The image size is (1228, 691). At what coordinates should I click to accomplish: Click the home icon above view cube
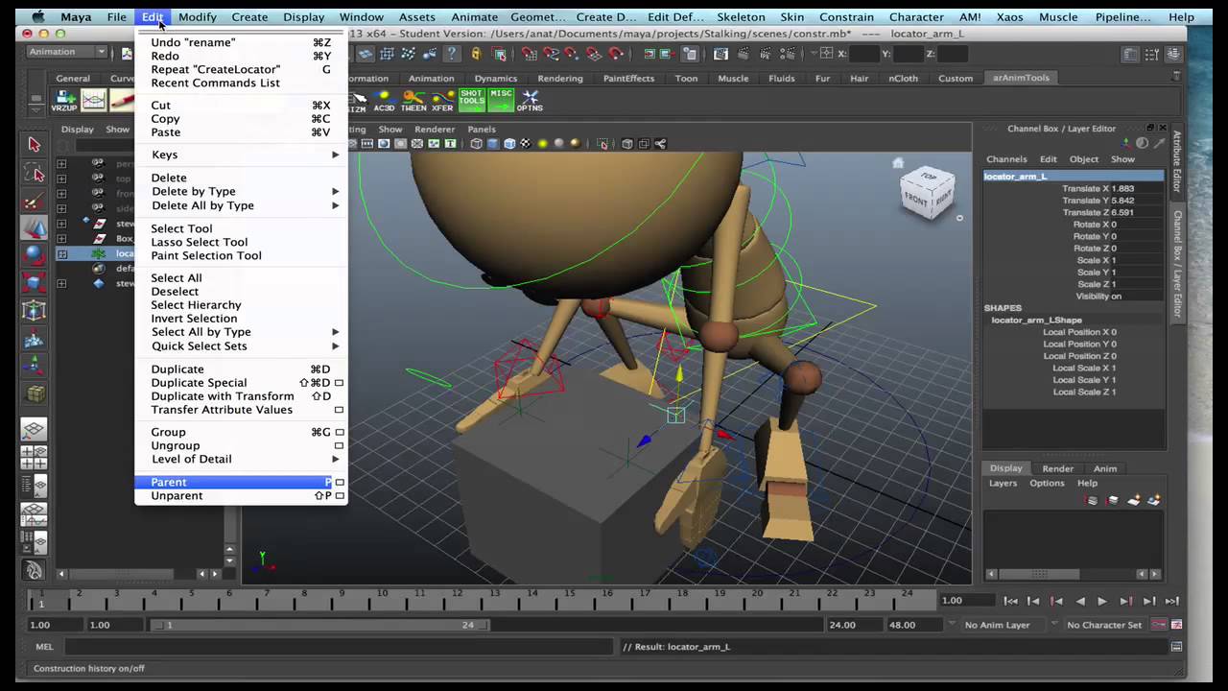click(x=898, y=163)
